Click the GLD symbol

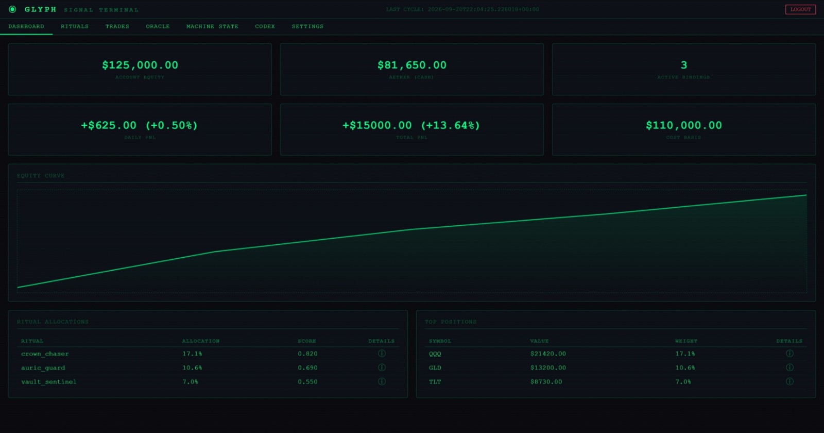click(x=435, y=368)
